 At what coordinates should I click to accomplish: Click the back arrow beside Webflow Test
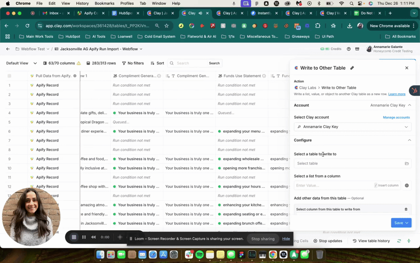(8, 49)
